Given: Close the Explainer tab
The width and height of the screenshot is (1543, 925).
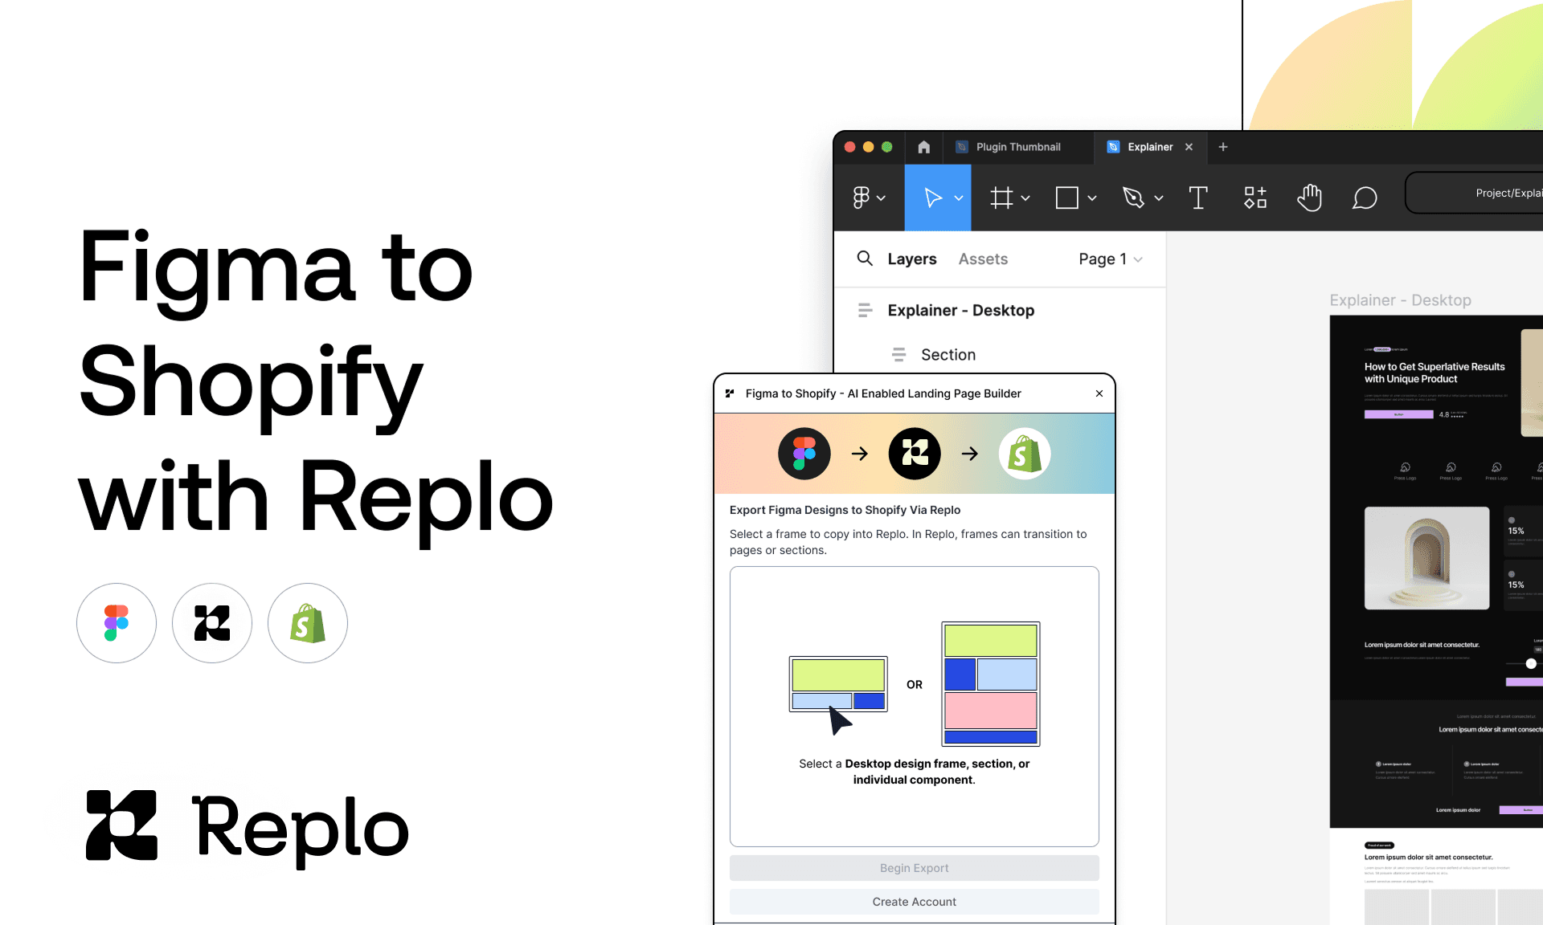Looking at the screenshot, I should click(1189, 147).
